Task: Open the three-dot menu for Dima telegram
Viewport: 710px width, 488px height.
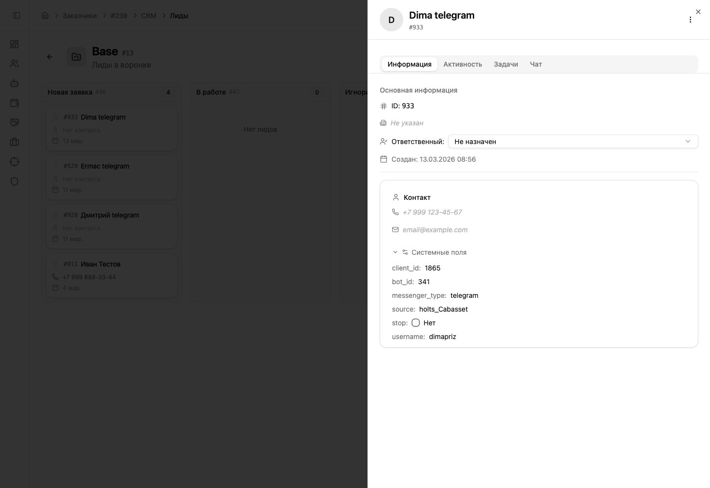Action: tap(690, 20)
